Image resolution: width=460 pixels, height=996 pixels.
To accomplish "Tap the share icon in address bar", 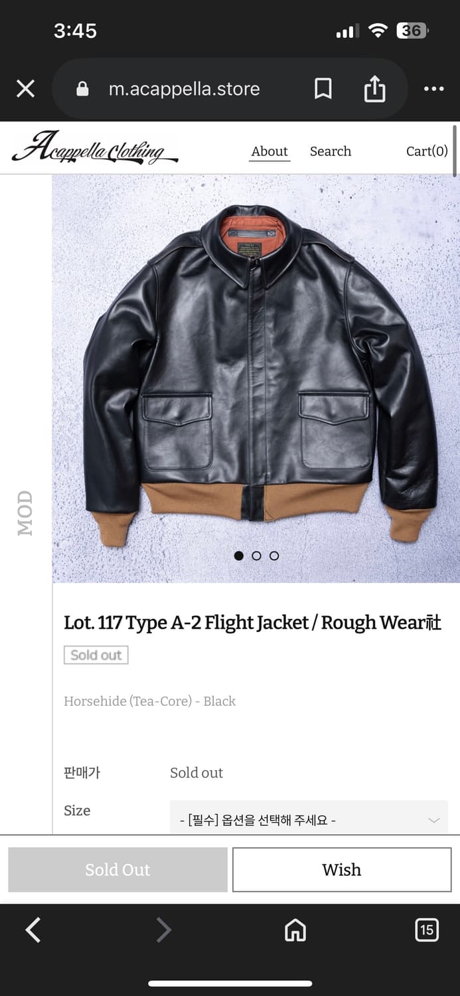I will click(x=374, y=89).
